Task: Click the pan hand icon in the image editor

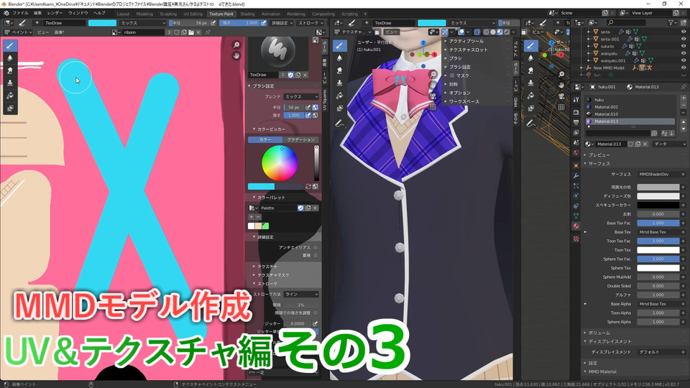Action: (236, 55)
